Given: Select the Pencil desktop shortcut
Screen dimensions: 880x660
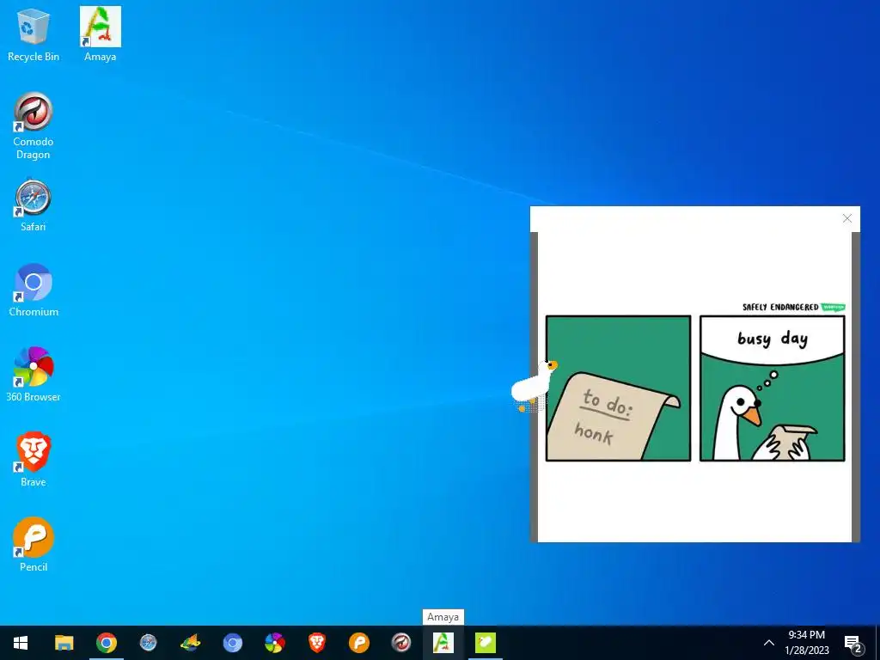Looking at the screenshot, I should (x=34, y=544).
